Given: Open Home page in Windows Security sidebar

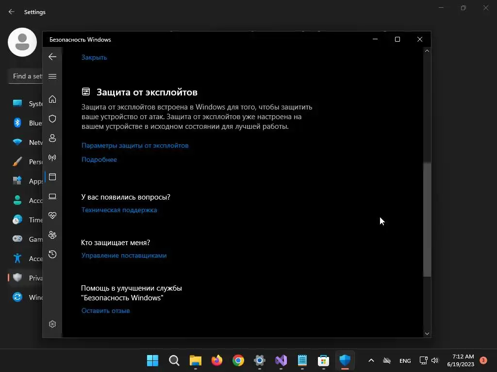Looking at the screenshot, I should [x=52, y=99].
